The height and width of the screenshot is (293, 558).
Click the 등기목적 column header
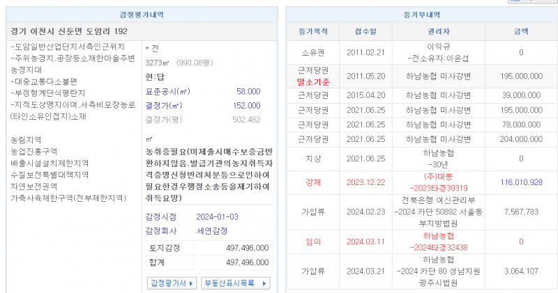(x=312, y=31)
